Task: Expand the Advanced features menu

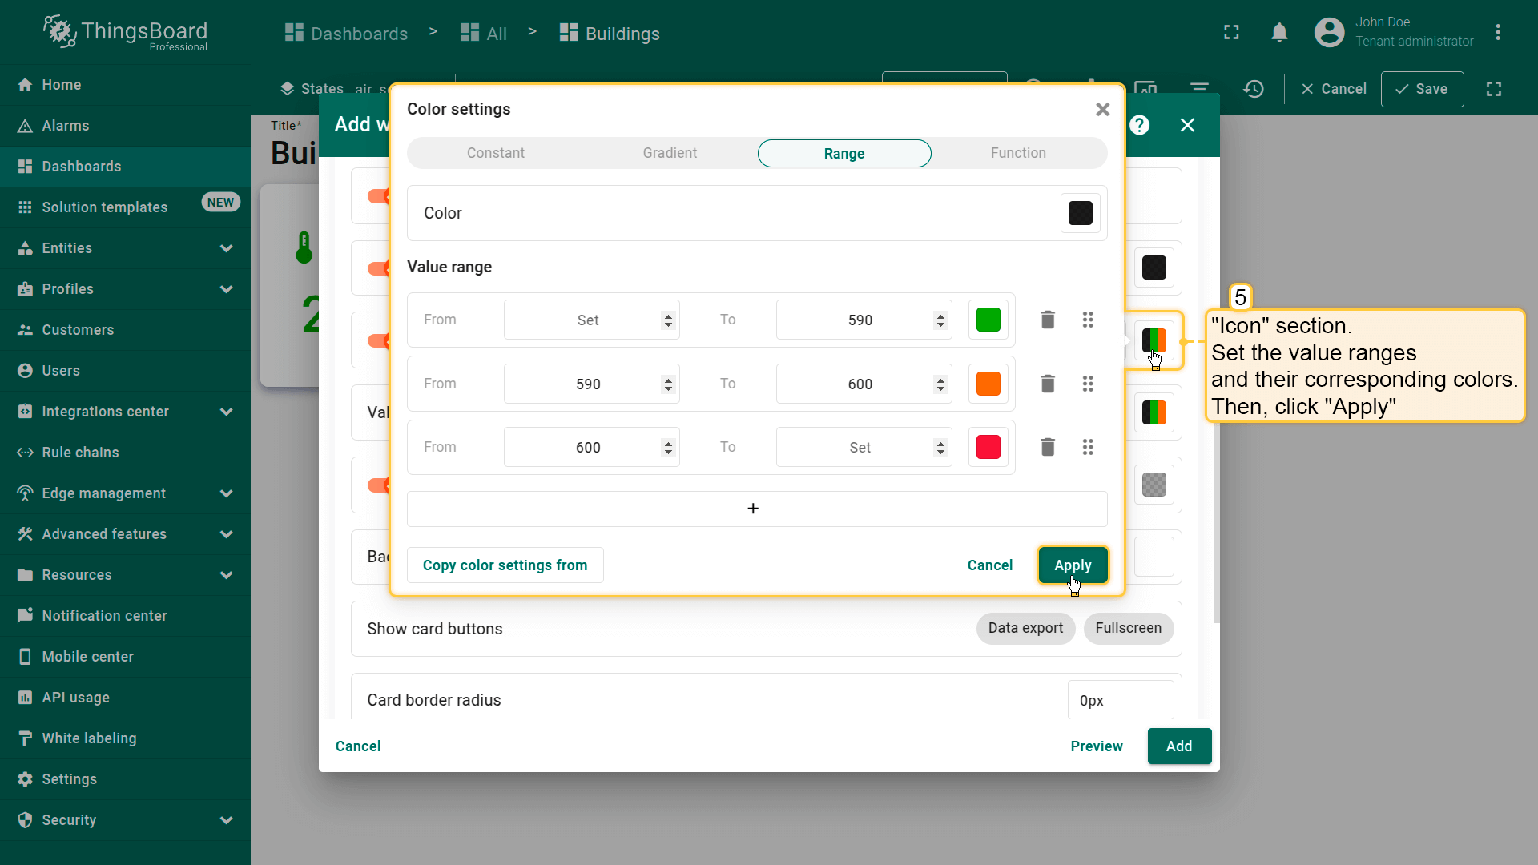Action: pyautogui.click(x=226, y=534)
